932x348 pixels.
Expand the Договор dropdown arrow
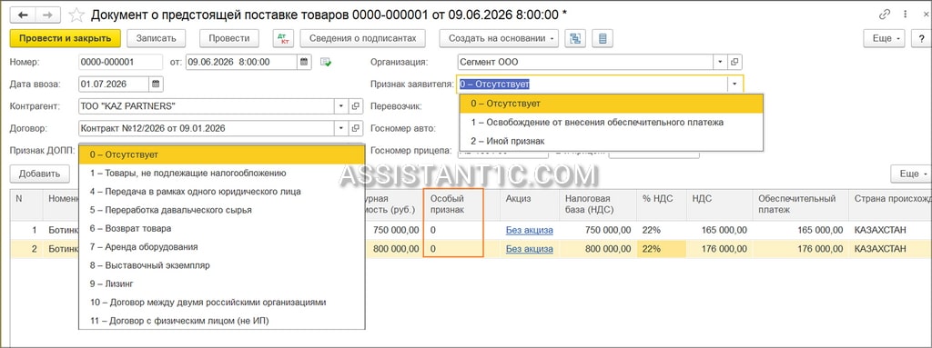click(341, 128)
